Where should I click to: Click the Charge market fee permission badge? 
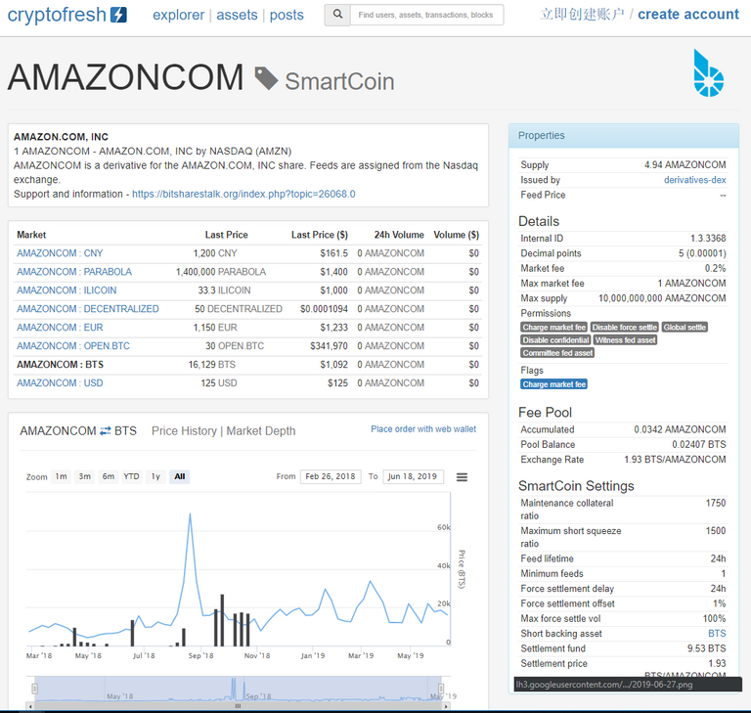554,328
